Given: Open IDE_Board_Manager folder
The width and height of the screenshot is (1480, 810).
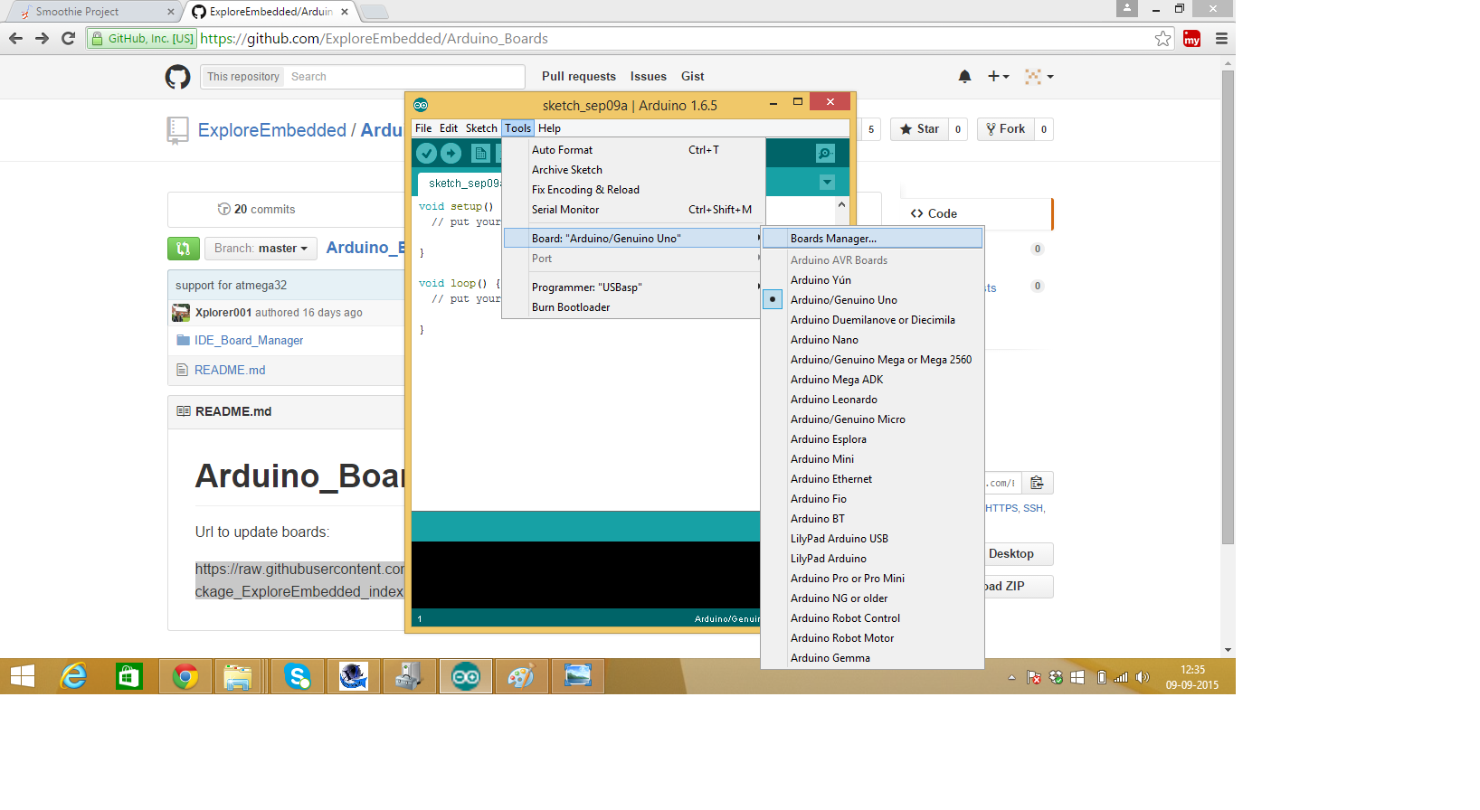Looking at the screenshot, I should (x=249, y=341).
